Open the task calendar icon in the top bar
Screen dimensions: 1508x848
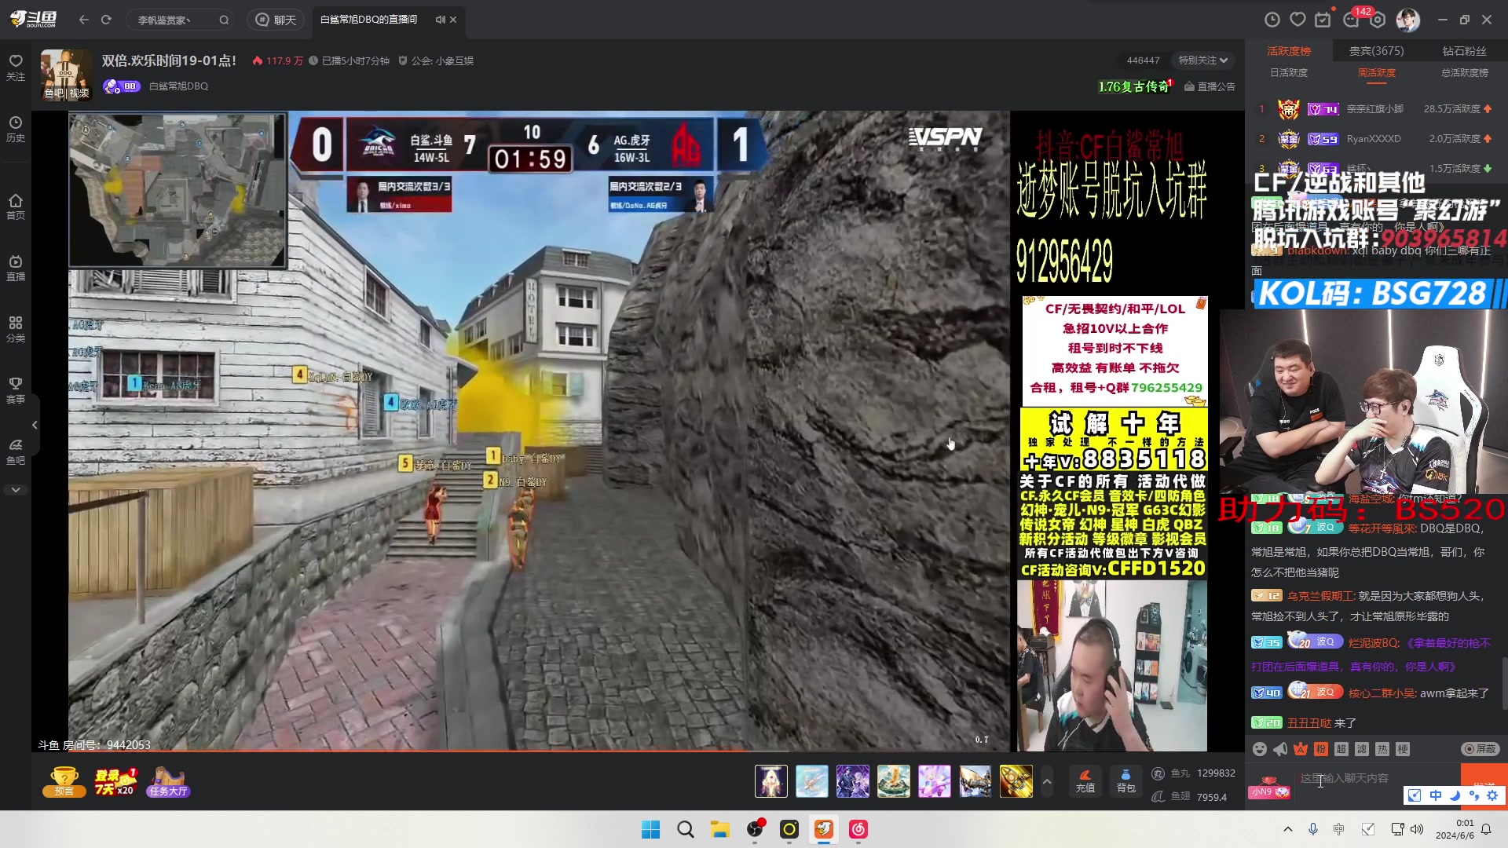pyautogui.click(x=1323, y=20)
